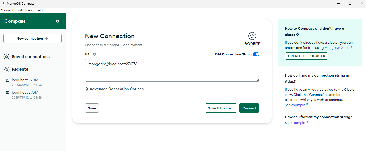Toggle the Edit Connection String switch
This screenshot has height=151, width=366.
256,54
